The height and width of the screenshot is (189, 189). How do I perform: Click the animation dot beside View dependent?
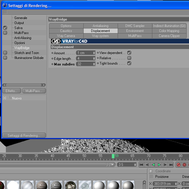pyautogui.click(x=98, y=53)
